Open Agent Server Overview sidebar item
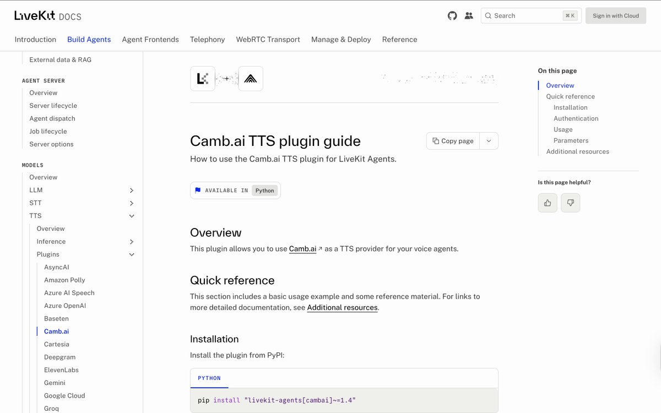This screenshot has width=661, height=413. 44,93
